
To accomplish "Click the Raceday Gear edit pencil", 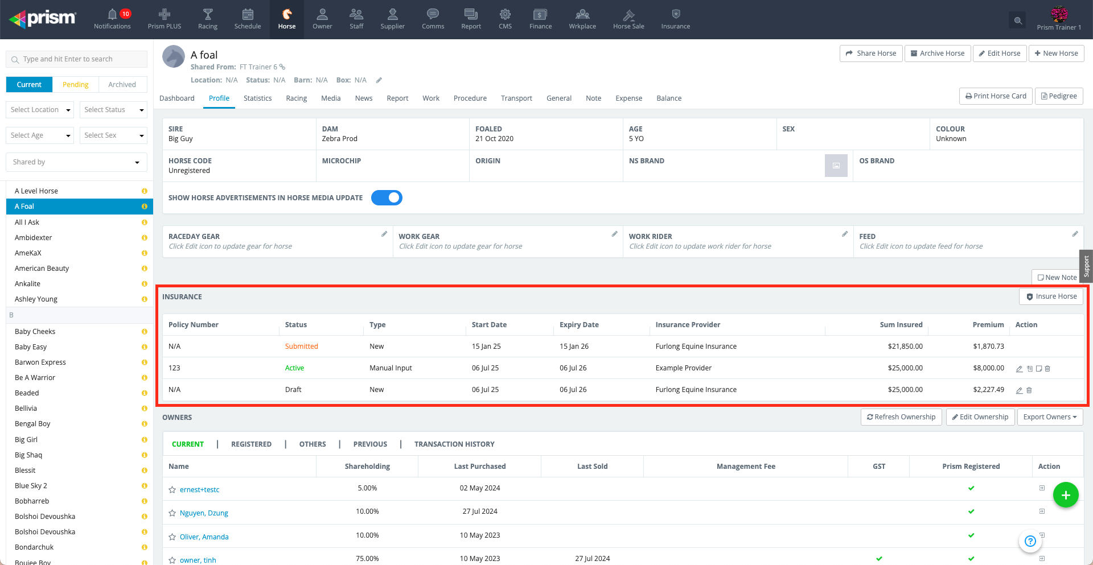I will tap(384, 234).
